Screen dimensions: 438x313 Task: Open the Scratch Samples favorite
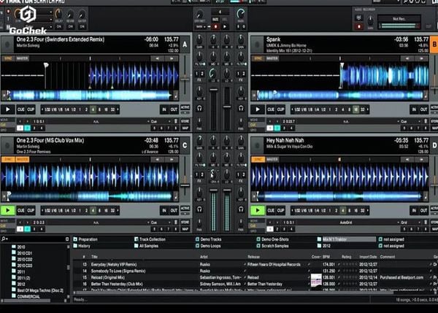pyautogui.click(x=272, y=246)
